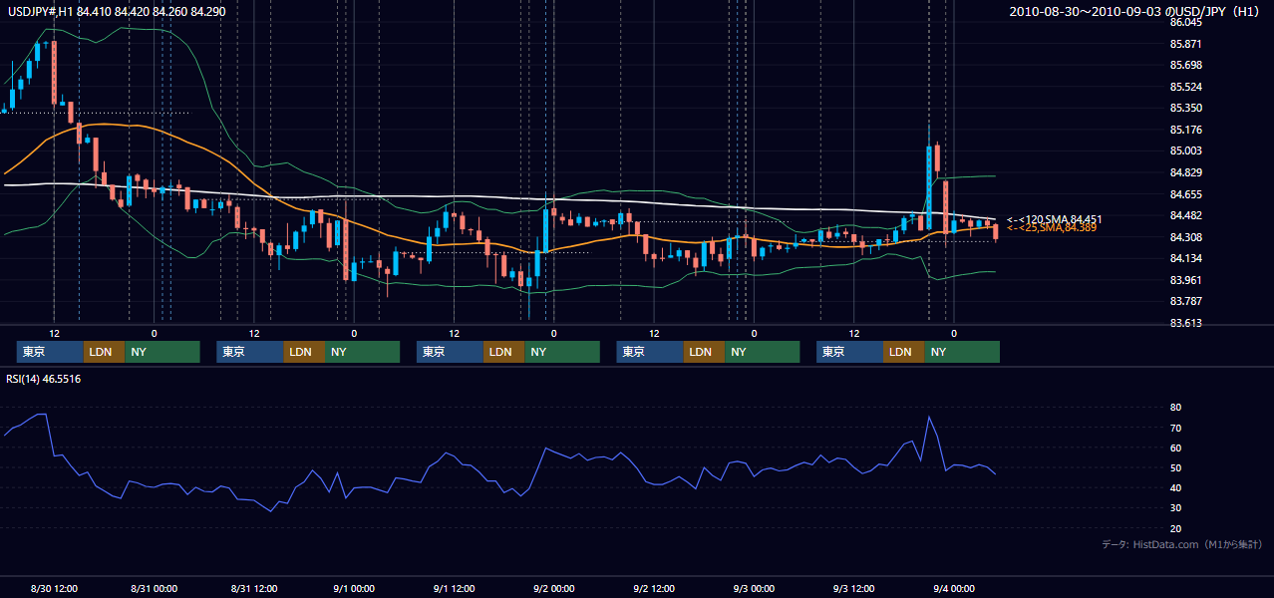The image size is (1274, 598).
Task: Click price axis label 85.524
Action: point(1185,87)
